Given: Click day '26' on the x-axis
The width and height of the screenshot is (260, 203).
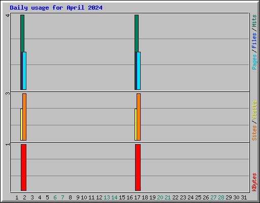Looking at the screenshot, I should pos(206,197).
